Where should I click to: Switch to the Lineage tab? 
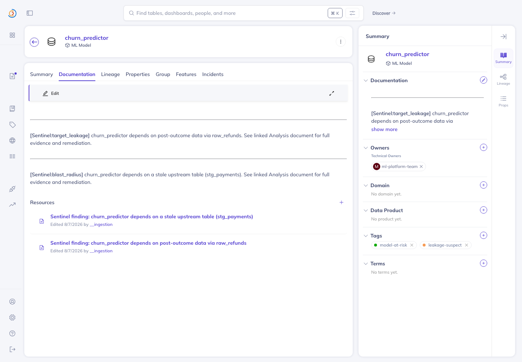pyautogui.click(x=111, y=74)
